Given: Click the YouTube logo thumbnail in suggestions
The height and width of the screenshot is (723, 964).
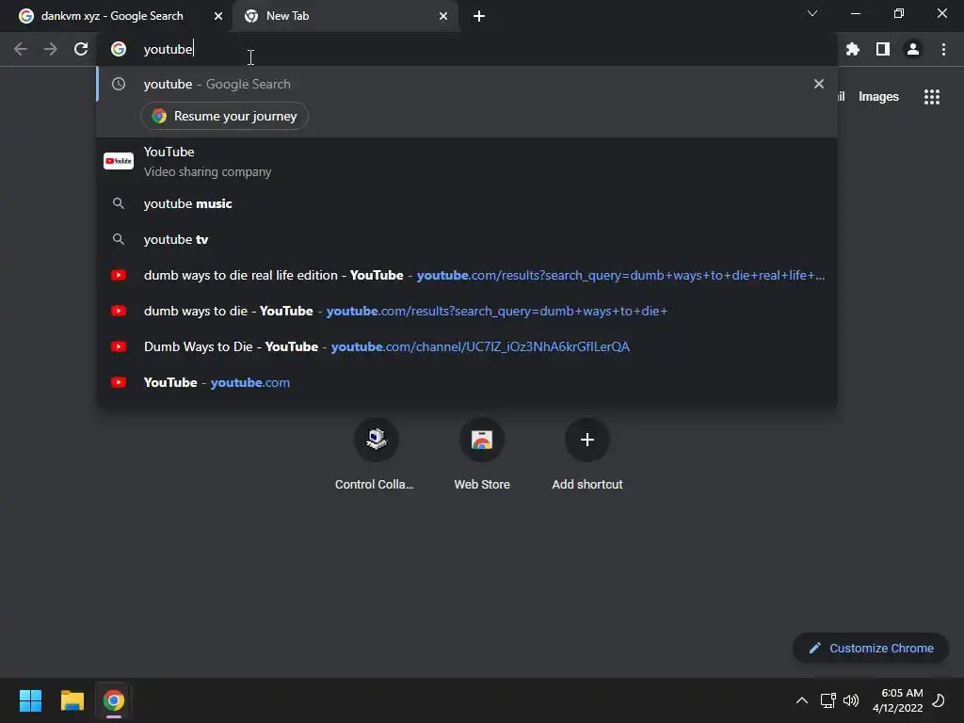Looking at the screenshot, I should coord(118,161).
